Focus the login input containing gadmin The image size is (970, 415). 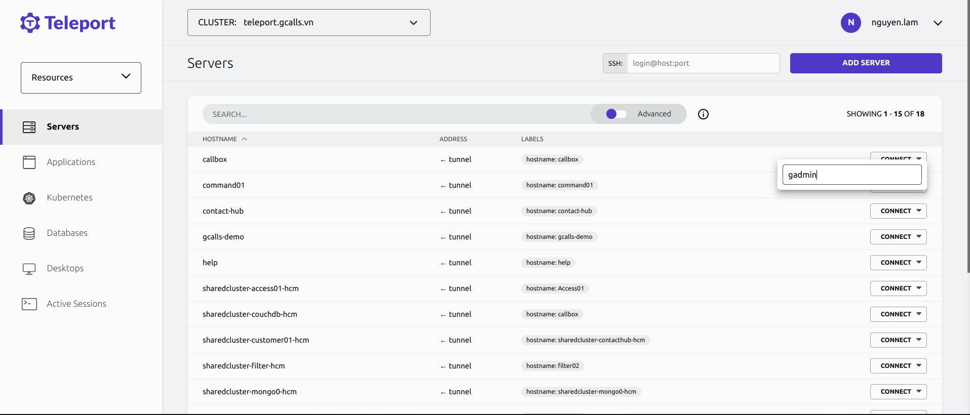(851, 175)
